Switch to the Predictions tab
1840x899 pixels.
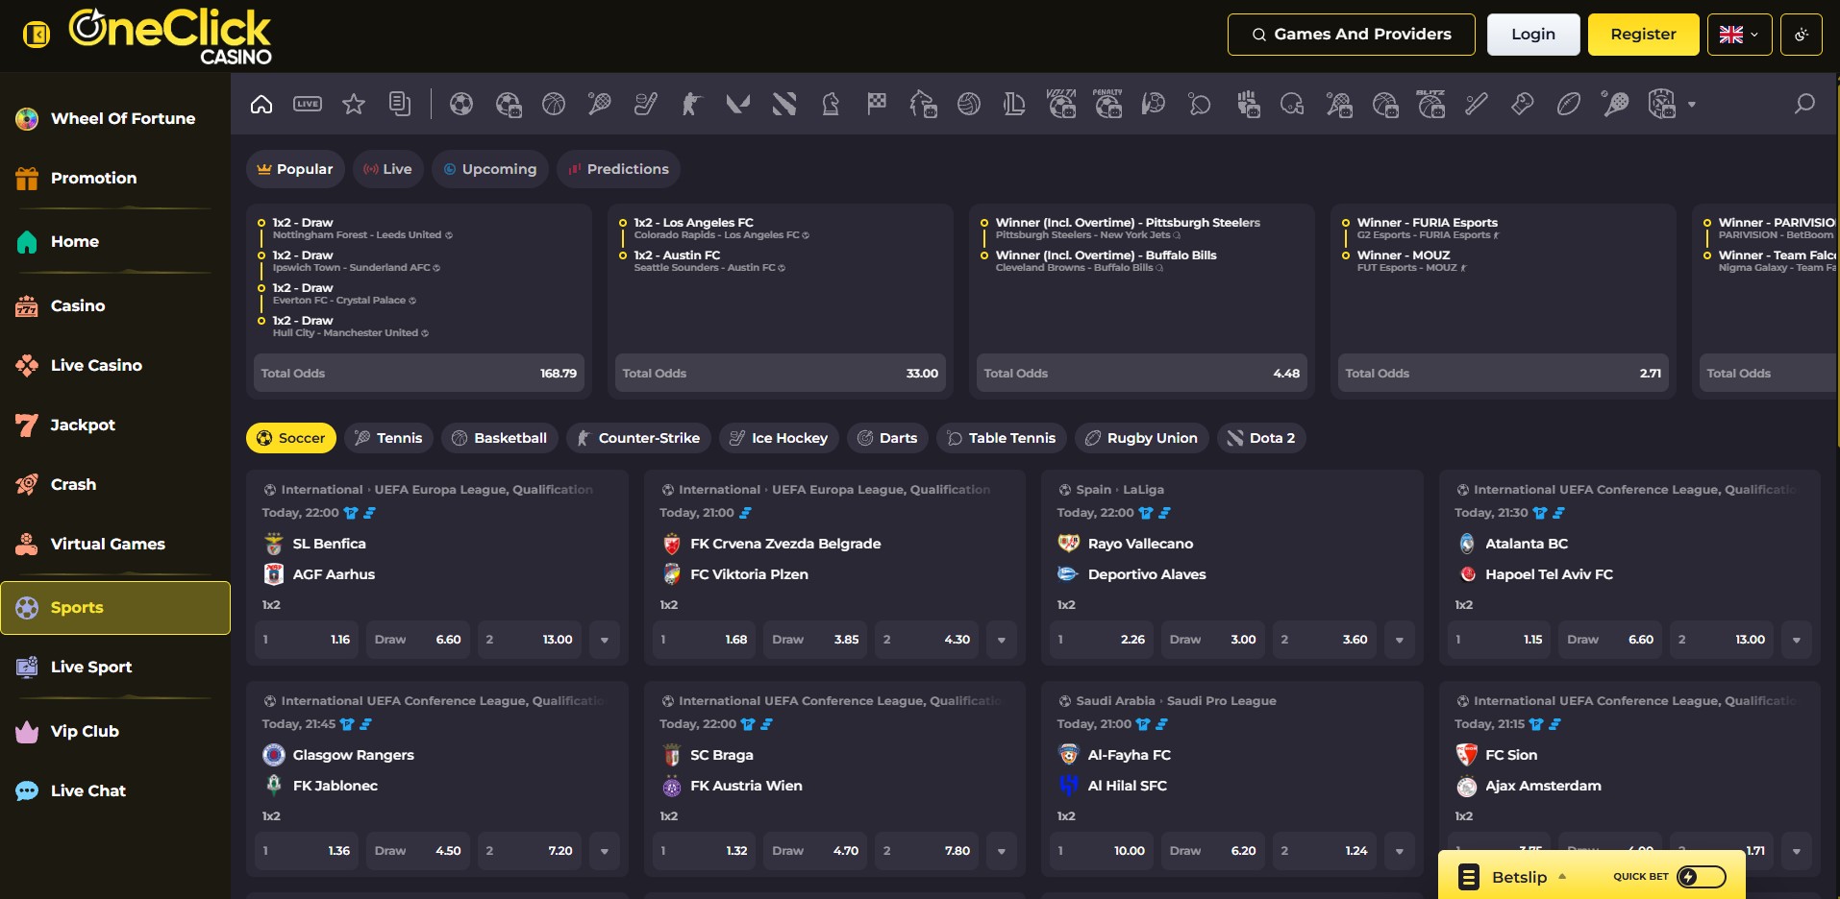(618, 169)
